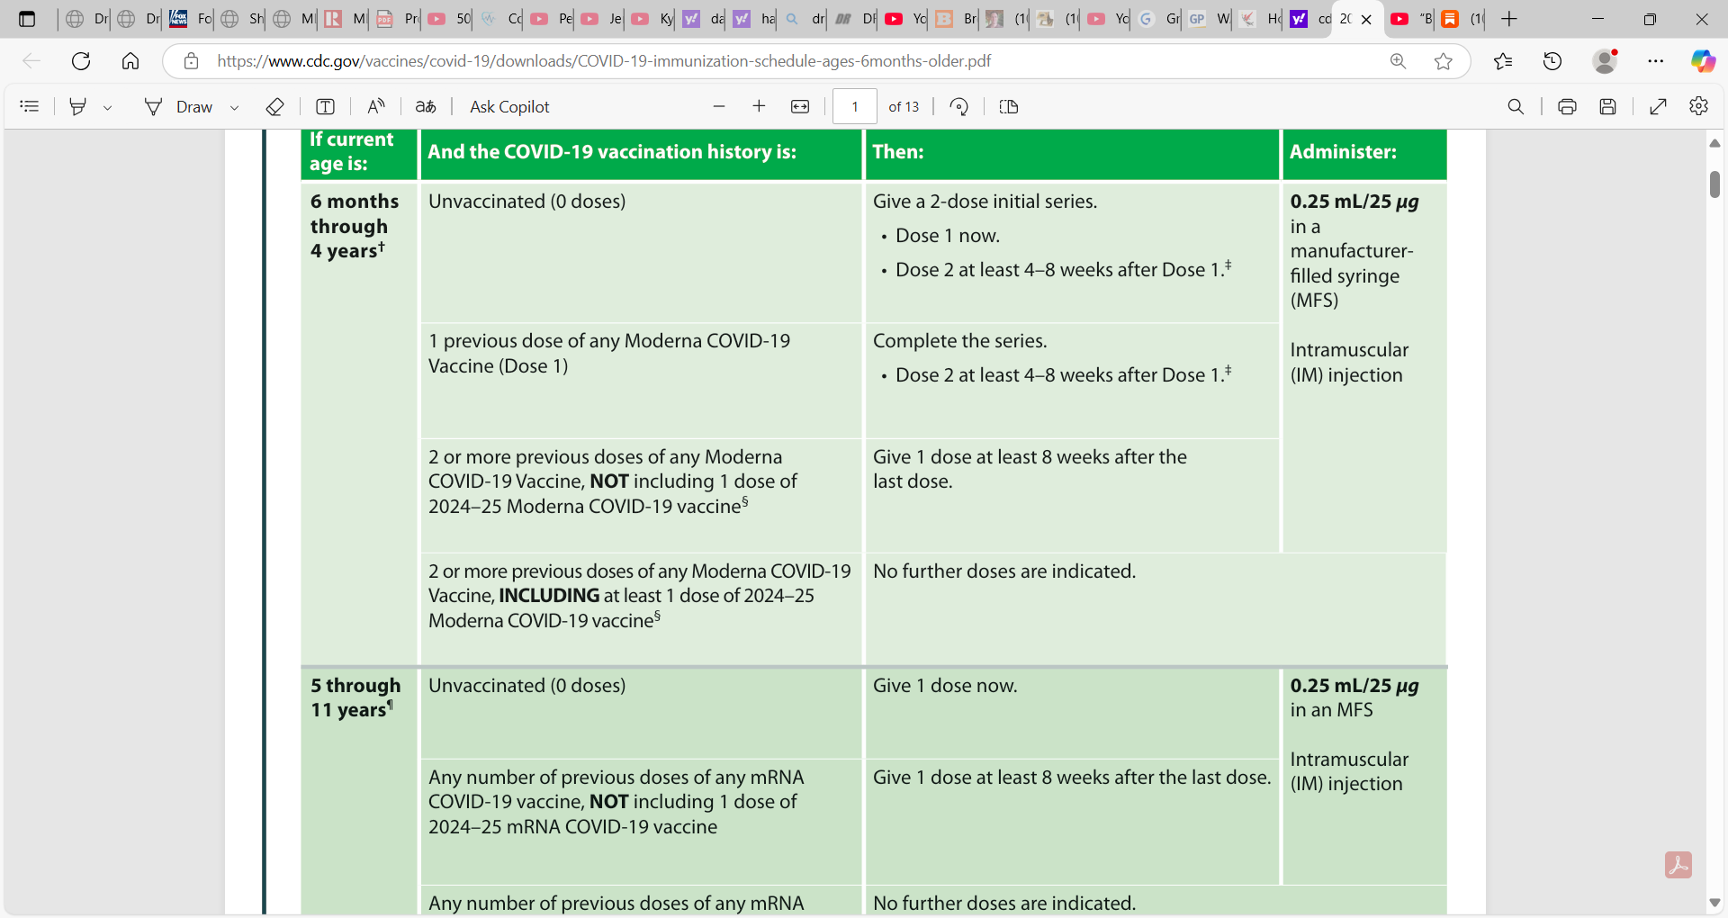Click the scrollbar down arrow

click(1714, 903)
